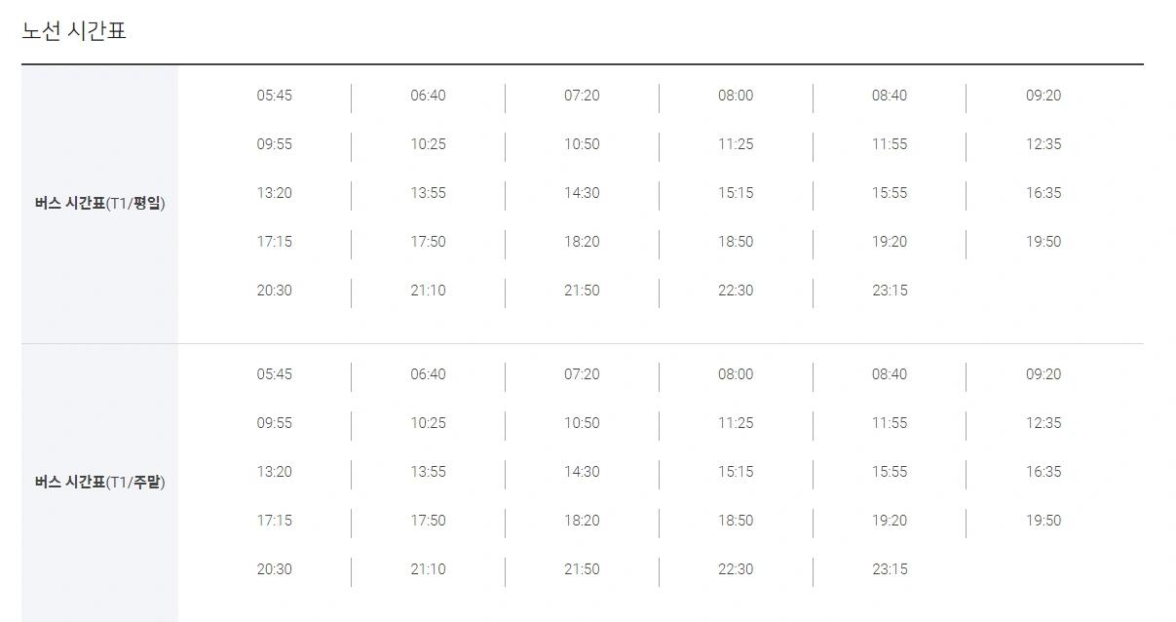Viewport: 1176px width, 622px height.
Task: Select the 18:20 weekend departure
Action: (x=582, y=521)
